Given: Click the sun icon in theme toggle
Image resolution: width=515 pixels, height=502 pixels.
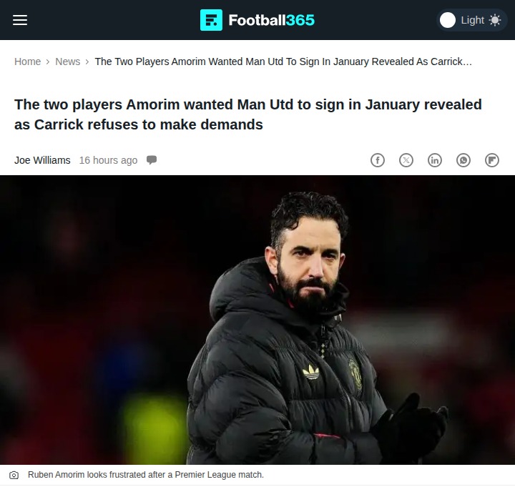Looking at the screenshot, I should click(495, 20).
